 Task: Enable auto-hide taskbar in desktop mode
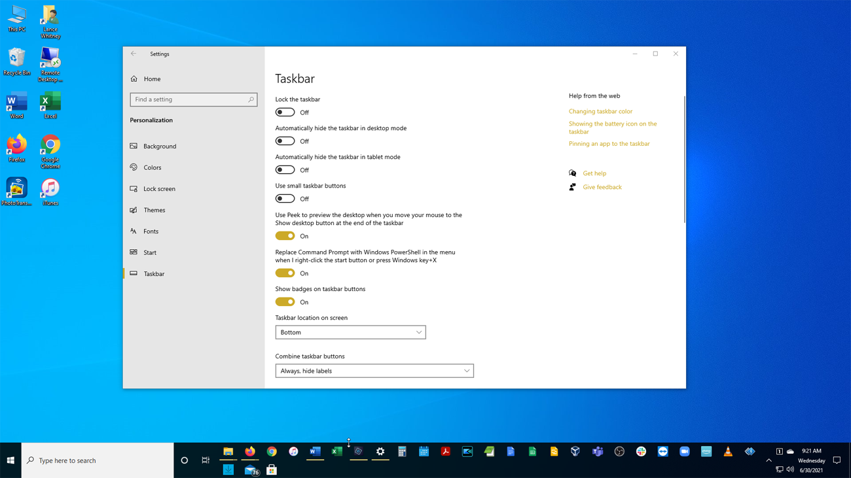[x=285, y=141]
